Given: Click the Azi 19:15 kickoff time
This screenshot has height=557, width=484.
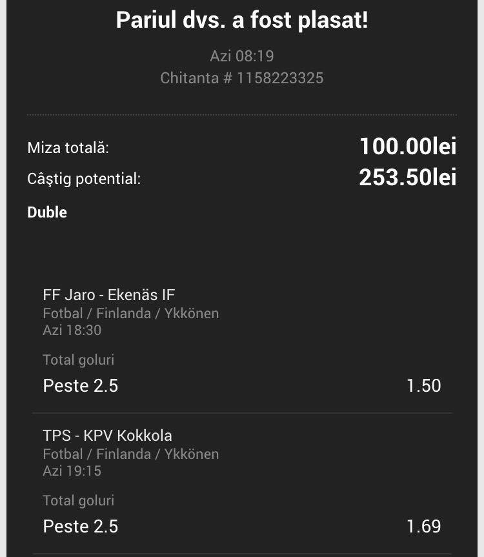Looking at the screenshot, I should click(x=72, y=471).
